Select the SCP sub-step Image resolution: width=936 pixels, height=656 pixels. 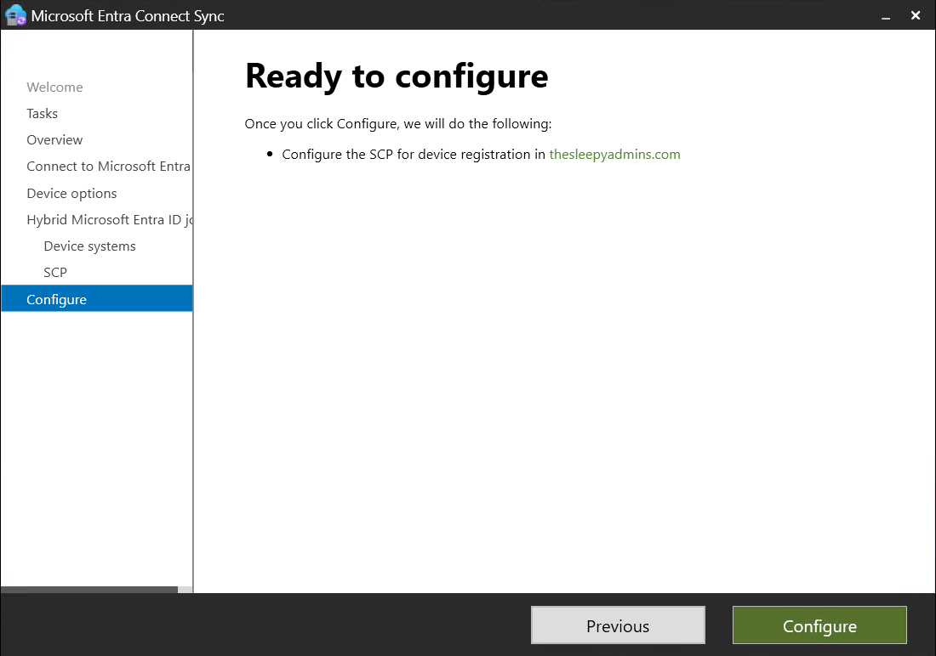point(54,272)
